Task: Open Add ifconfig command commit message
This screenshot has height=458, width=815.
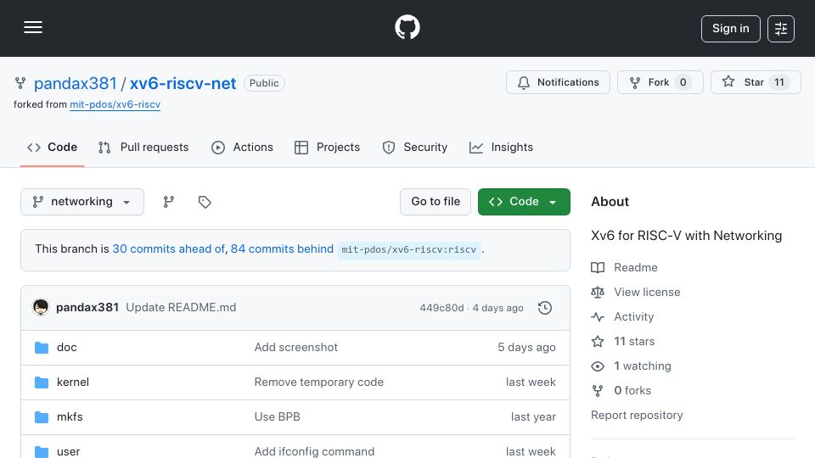Action: click(x=314, y=451)
